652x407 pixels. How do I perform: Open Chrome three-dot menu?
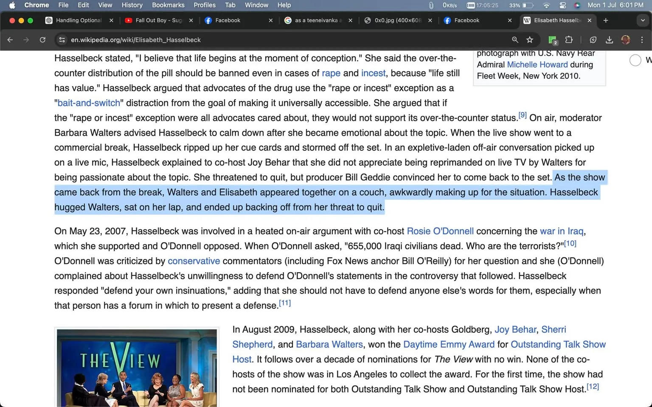[642, 40]
